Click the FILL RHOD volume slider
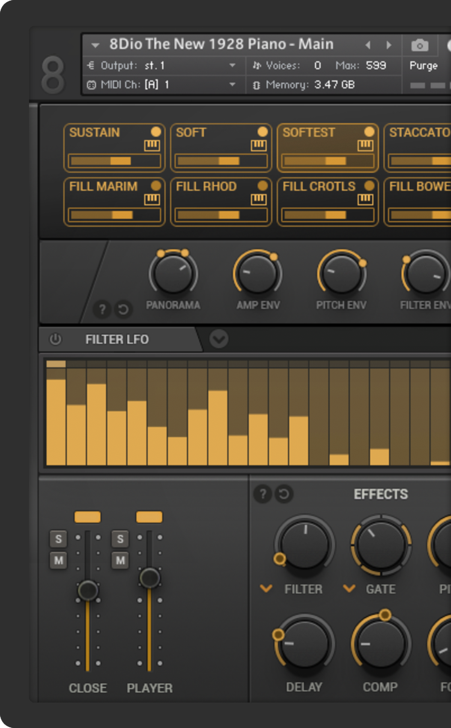This screenshot has height=728, width=451. coord(221,215)
